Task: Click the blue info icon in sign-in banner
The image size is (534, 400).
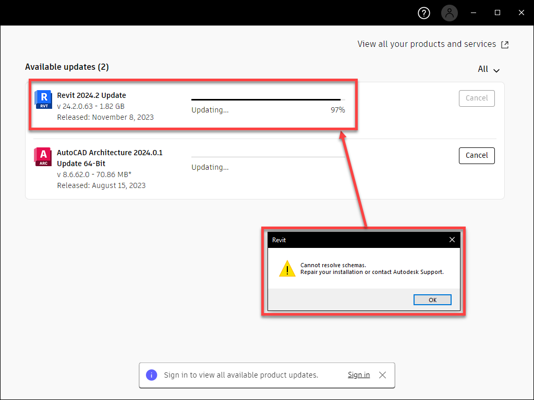Action: tap(152, 375)
